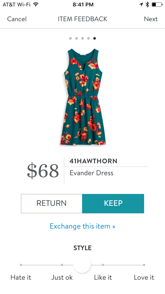Choose RETURN for the Evander Dress
The width and height of the screenshot is (165, 294).
point(52,204)
